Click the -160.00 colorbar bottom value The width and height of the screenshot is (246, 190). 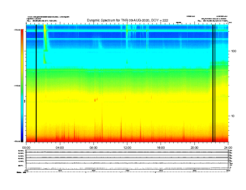tap(17, 141)
